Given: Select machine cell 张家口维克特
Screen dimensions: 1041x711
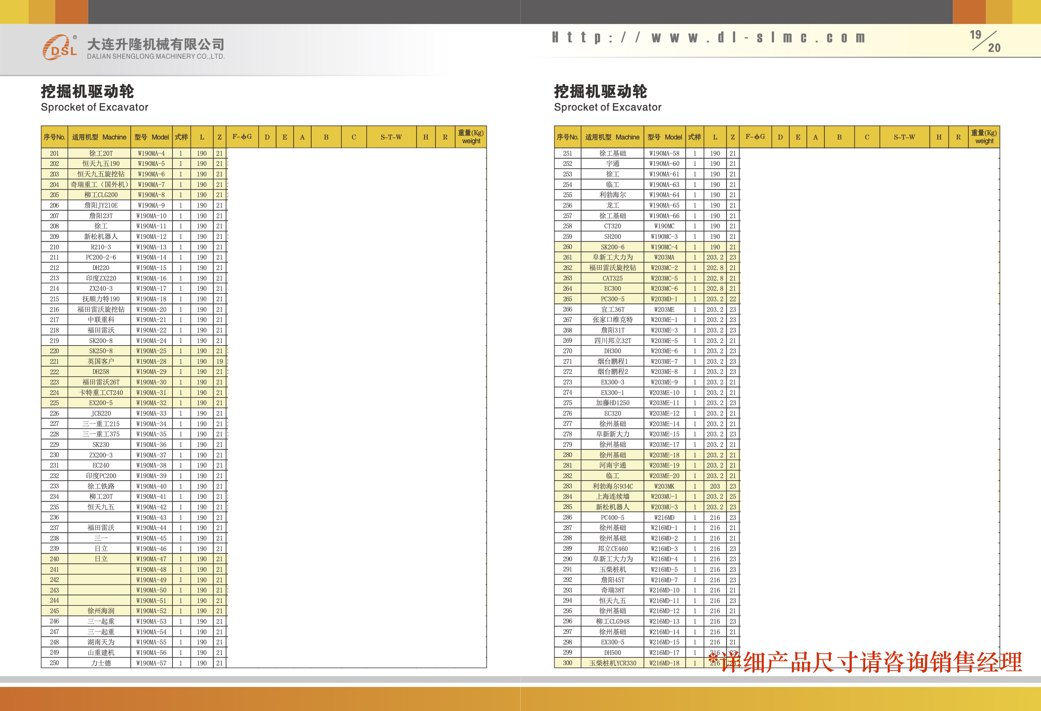Looking at the screenshot, I should tap(612, 320).
